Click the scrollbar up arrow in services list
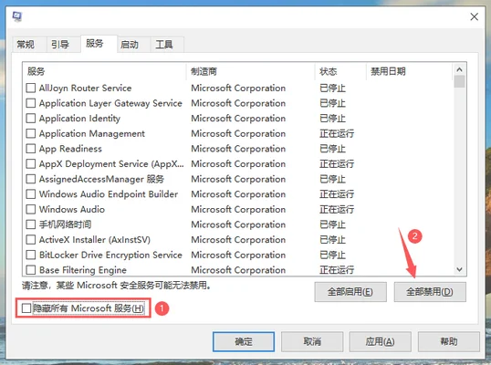The image size is (491, 365). (x=459, y=69)
